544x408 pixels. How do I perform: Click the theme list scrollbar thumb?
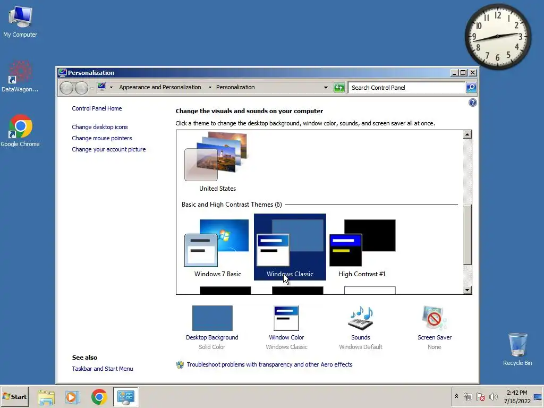click(x=467, y=234)
